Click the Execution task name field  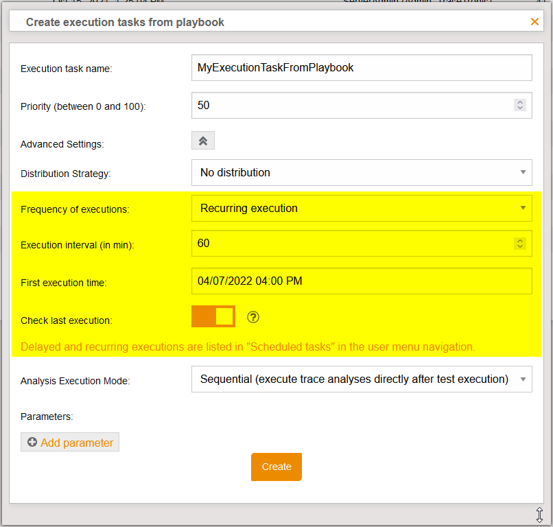pos(361,67)
